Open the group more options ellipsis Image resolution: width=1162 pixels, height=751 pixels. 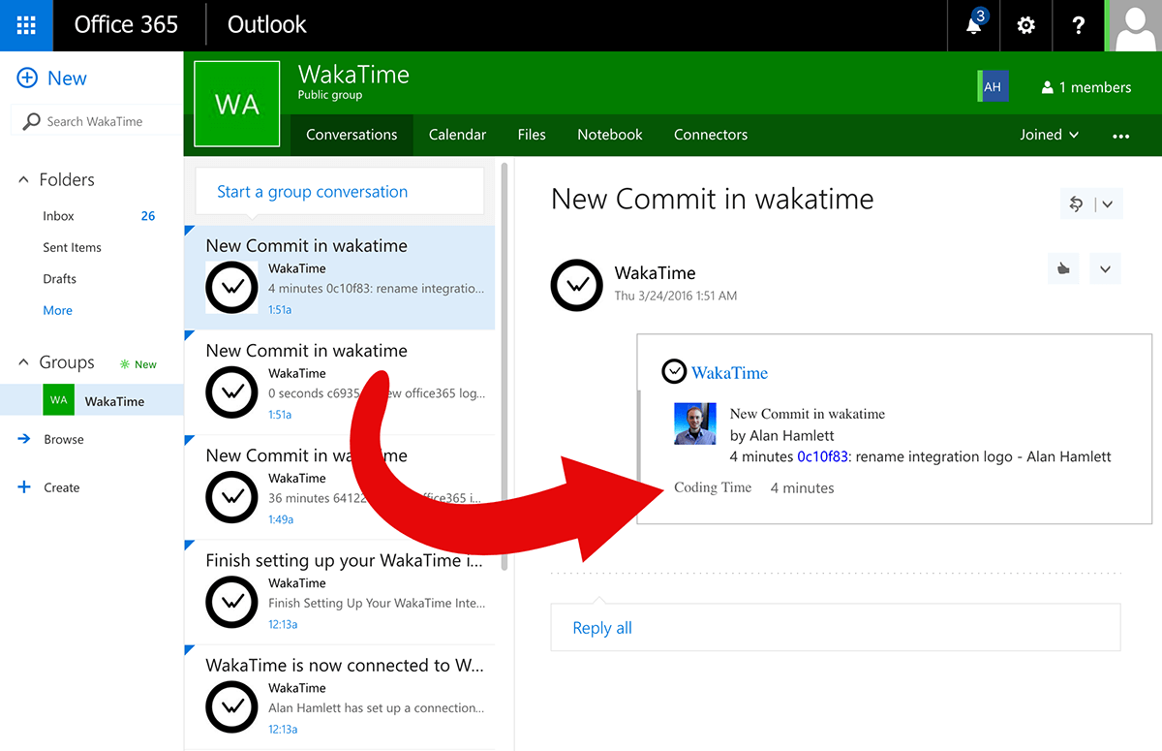pos(1121,136)
